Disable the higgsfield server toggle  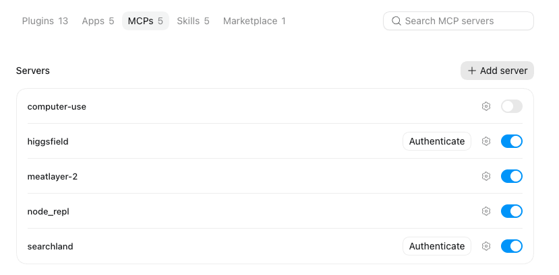pyautogui.click(x=512, y=141)
